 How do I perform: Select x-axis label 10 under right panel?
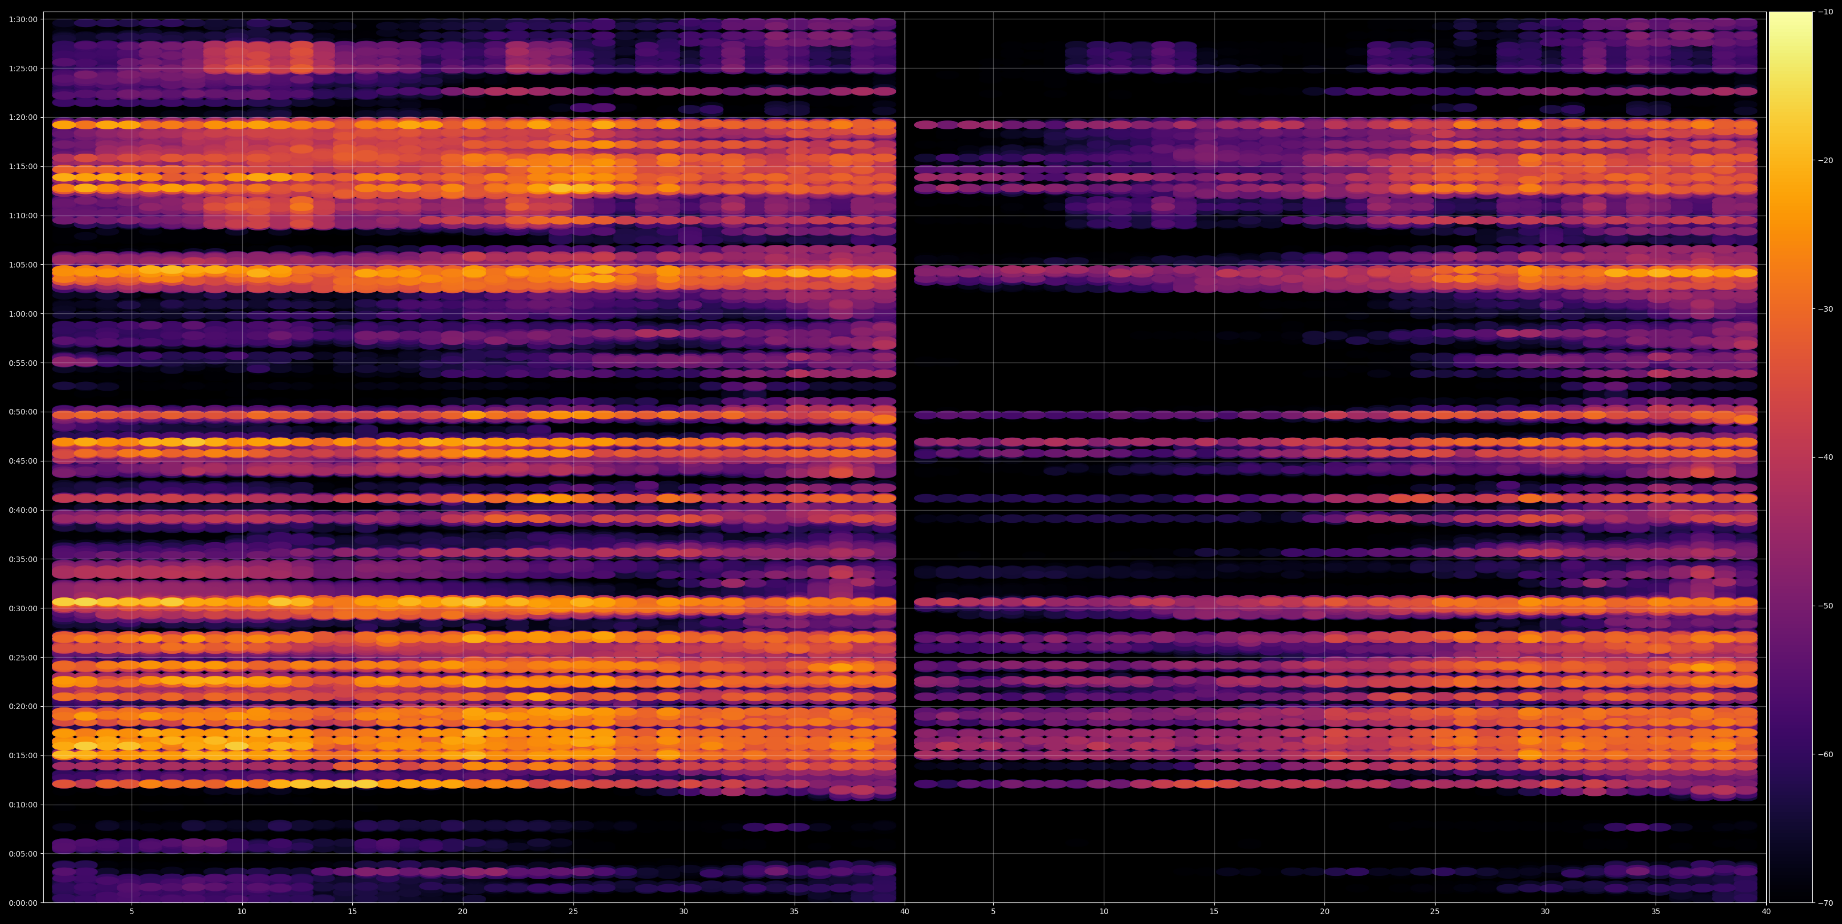pos(1103,912)
